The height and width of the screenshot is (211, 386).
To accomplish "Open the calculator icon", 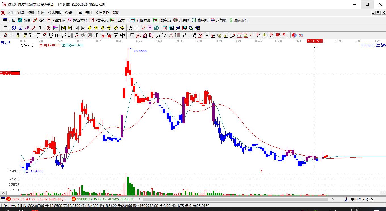I will [x=171, y=28].
